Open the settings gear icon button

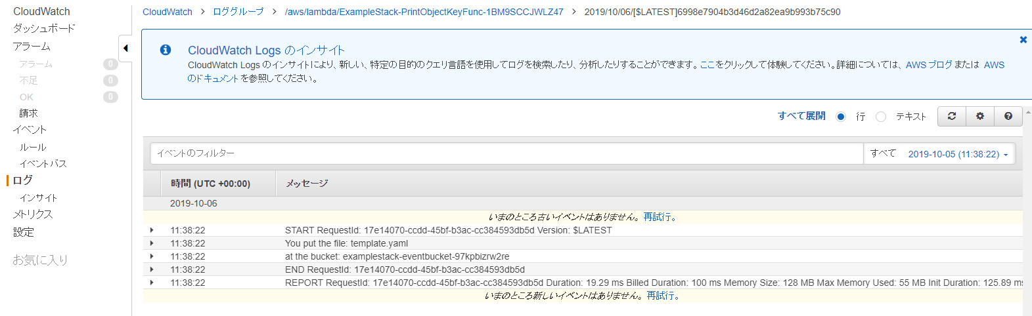tap(979, 116)
